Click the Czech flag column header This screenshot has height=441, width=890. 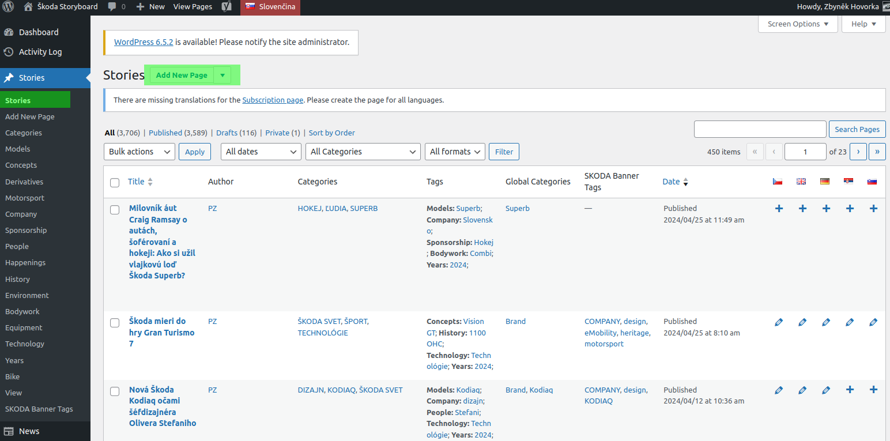coord(778,182)
